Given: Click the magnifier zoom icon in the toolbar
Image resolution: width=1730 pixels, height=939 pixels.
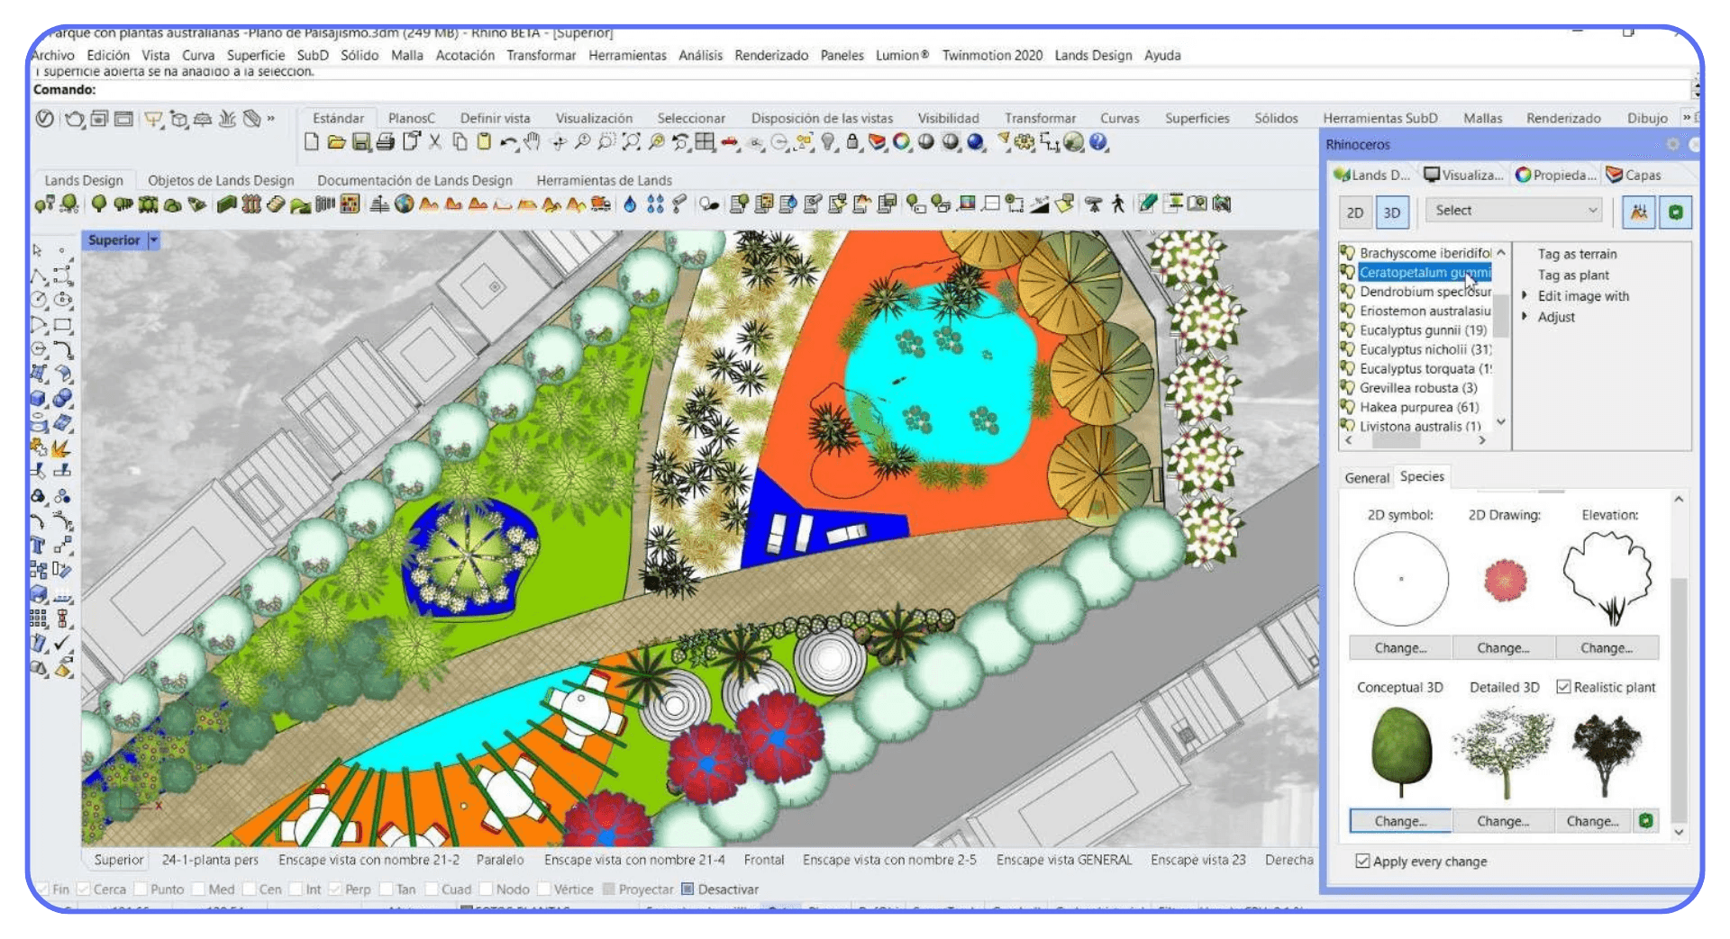Looking at the screenshot, I should [584, 140].
